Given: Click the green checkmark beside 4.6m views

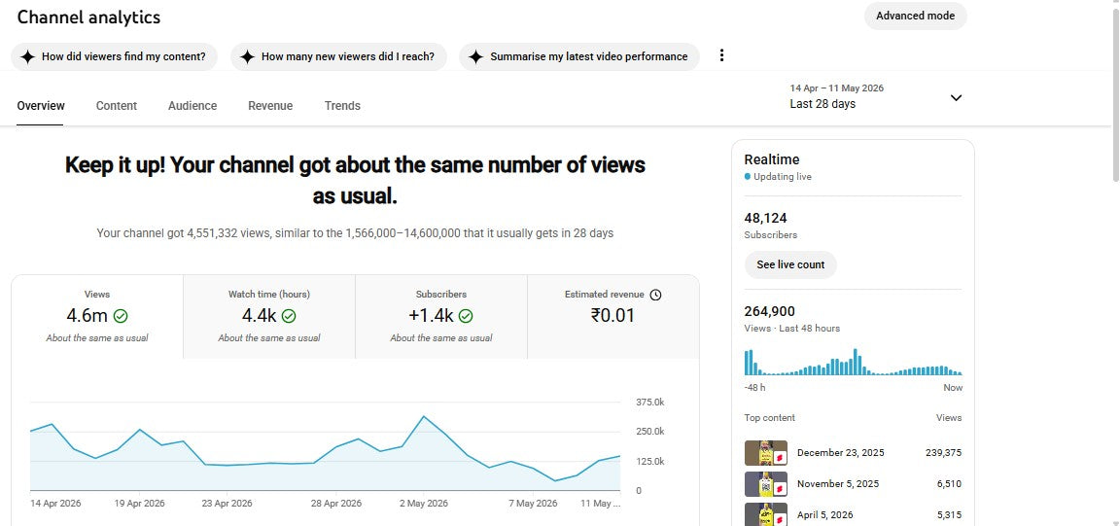Looking at the screenshot, I should 121,316.
